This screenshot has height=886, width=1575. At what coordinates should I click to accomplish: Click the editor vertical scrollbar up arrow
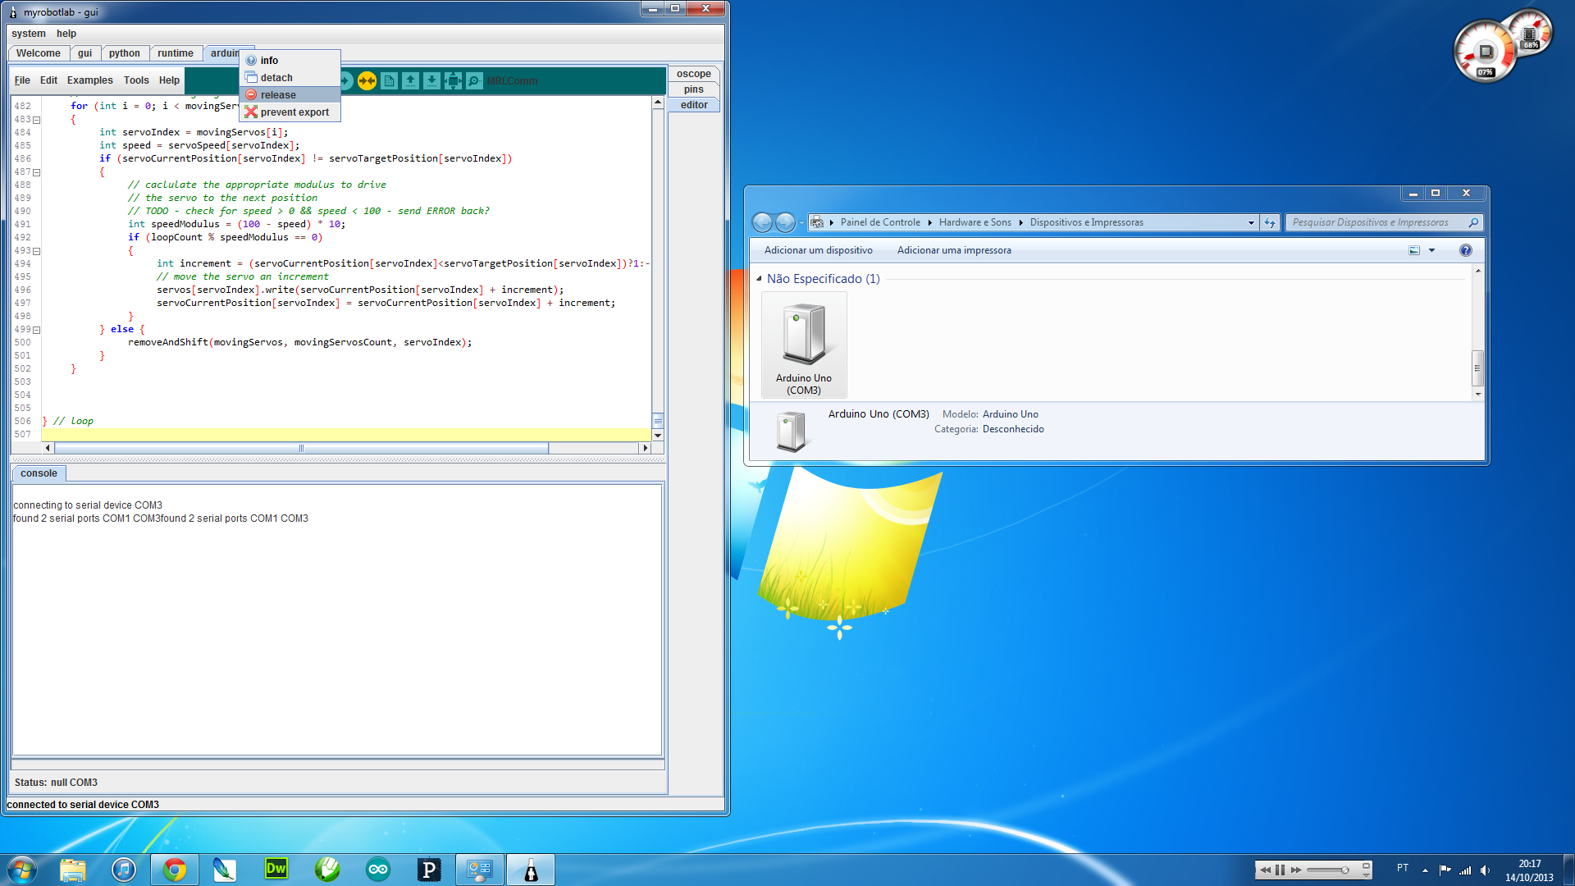coord(658,103)
